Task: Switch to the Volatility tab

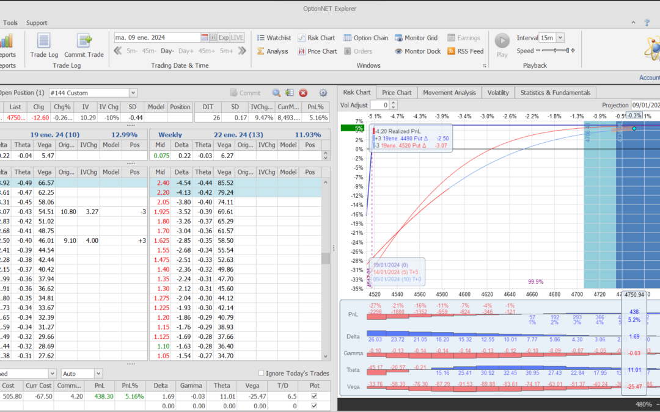Action: [x=497, y=92]
